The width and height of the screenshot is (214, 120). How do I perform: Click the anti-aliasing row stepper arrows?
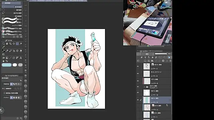point(21,98)
